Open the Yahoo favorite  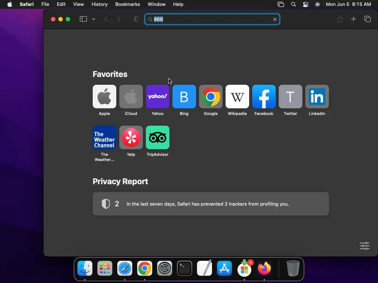[x=157, y=97]
